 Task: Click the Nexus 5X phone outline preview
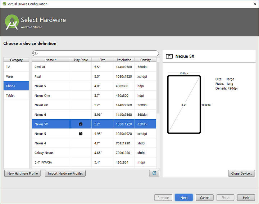[184, 105]
